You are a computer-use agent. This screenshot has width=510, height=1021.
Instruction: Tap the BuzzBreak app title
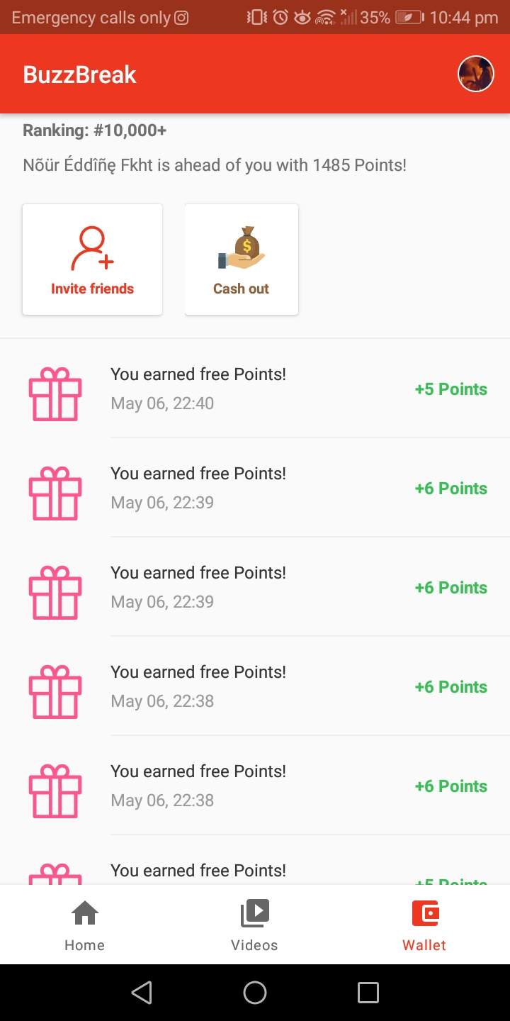79,74
